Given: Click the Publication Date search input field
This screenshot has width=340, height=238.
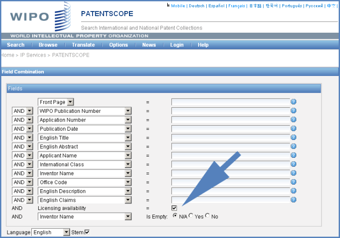Looking at the screenshot, I should pyautogui.click(x=230, y=128).
